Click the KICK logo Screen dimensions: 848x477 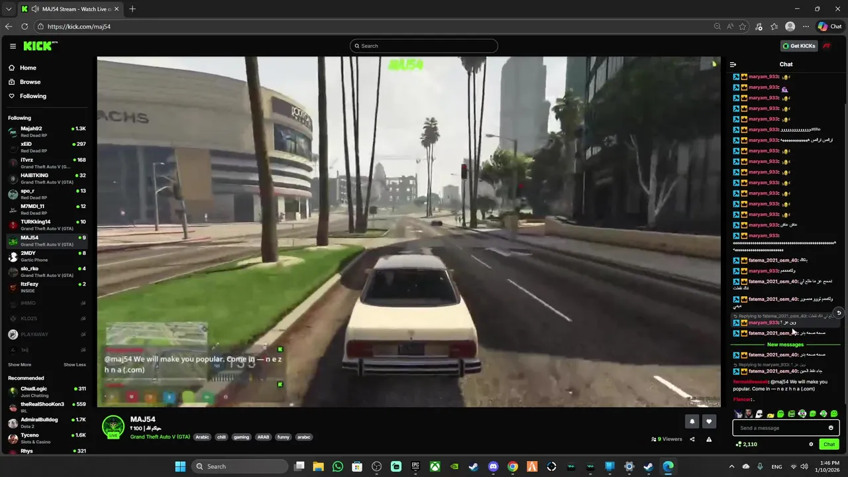tap(40, 46)
